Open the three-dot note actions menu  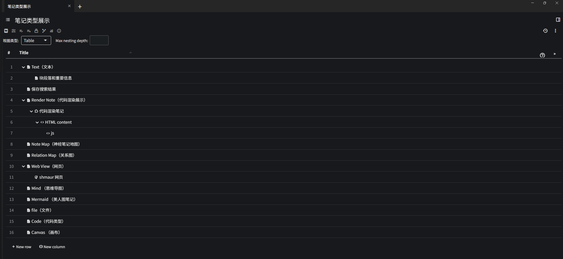(x=555, y=31)
